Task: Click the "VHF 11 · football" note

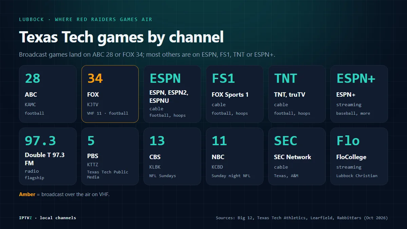Action: [108, 113]
